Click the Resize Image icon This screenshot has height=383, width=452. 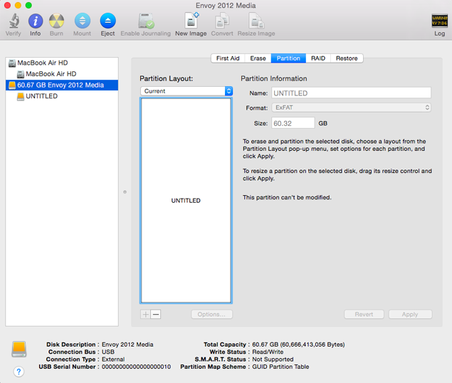point(256,21)
